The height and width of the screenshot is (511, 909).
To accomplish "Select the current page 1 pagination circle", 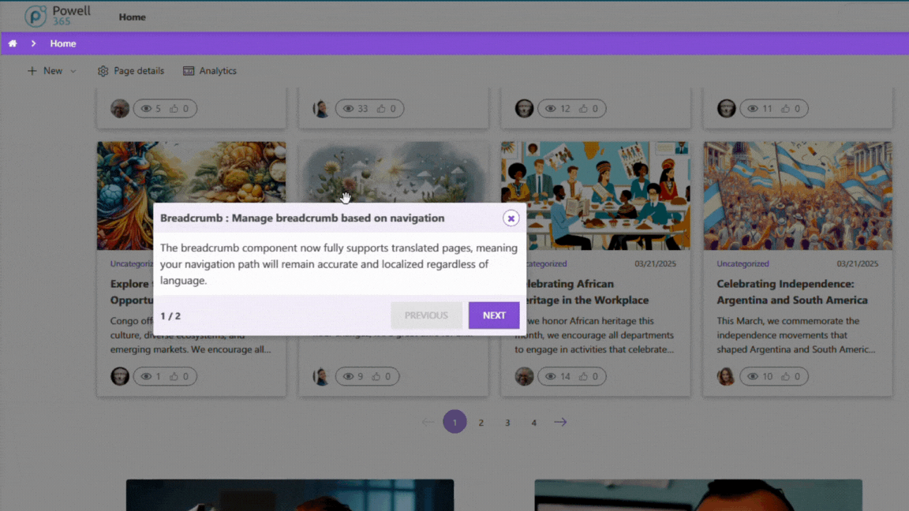I will (454, 422).
